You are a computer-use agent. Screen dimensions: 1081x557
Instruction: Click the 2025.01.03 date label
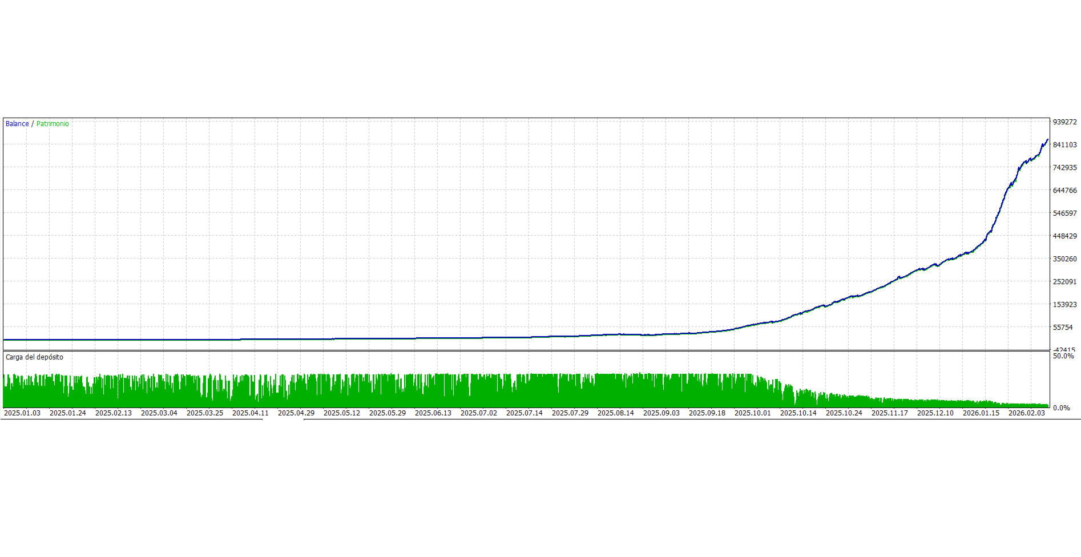[x=22, y=413]
